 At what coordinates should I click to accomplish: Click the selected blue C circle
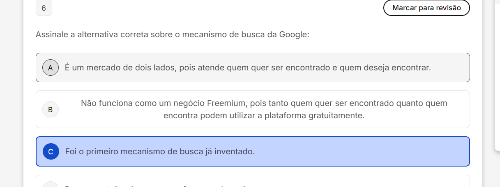tap(51, 151)
